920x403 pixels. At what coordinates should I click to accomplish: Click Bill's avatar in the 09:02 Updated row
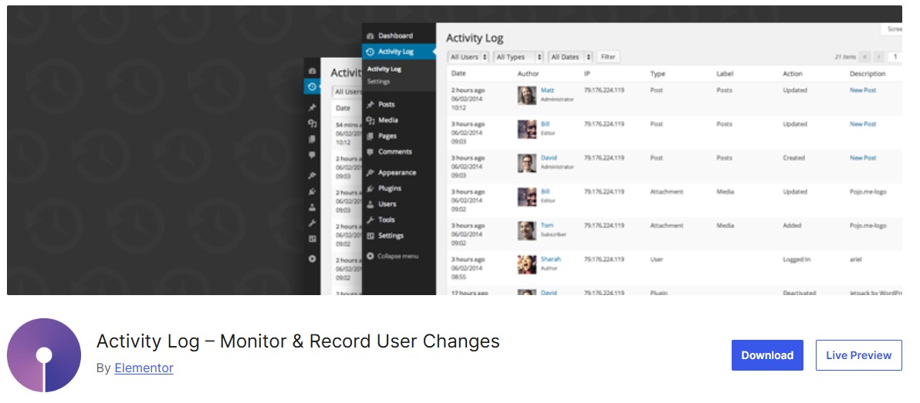point(527,196)
